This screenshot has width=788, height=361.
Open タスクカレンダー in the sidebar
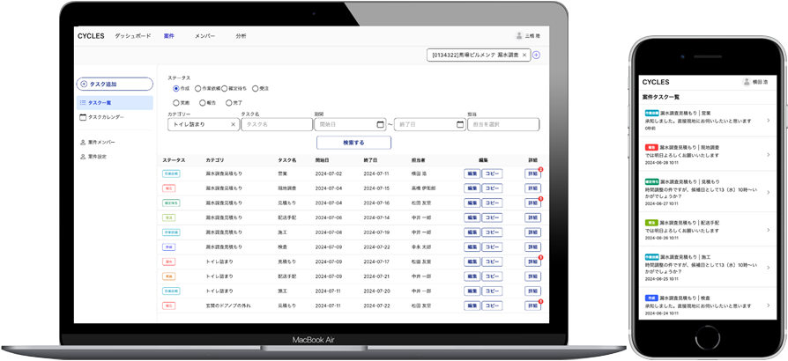tap(101, 117)
